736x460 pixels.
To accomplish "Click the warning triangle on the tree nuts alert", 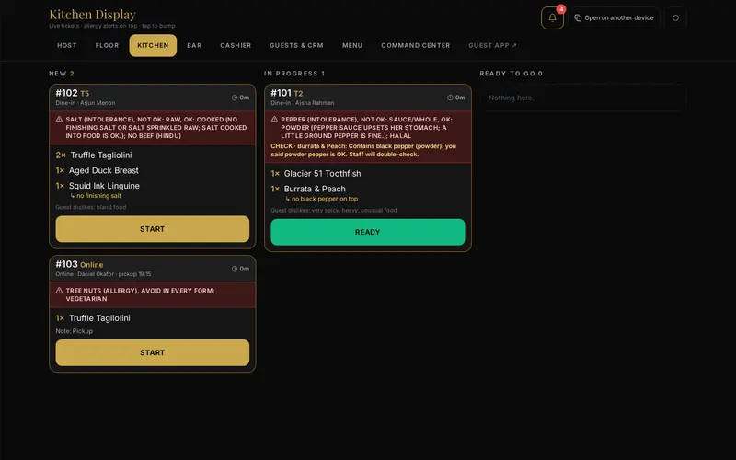I will pos(59,291).
